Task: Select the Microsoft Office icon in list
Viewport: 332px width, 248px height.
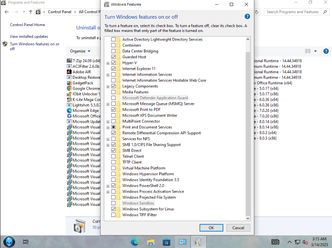Action: [69, 116]
